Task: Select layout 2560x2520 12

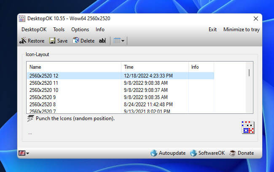Action: click(121, 76)
